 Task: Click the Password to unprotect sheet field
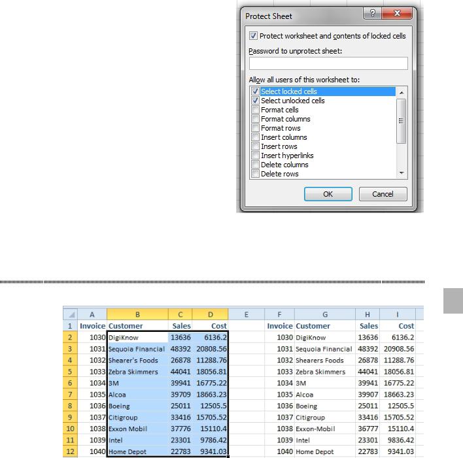click(328, 63)
